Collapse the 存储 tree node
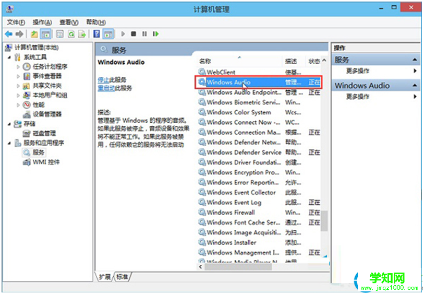 [x=9, y=124]
